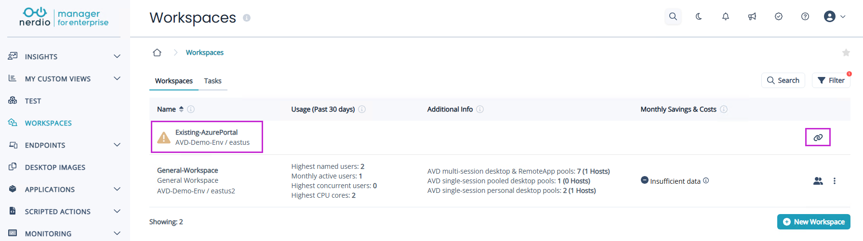Click the New Workspace button

tap(813, 222)
